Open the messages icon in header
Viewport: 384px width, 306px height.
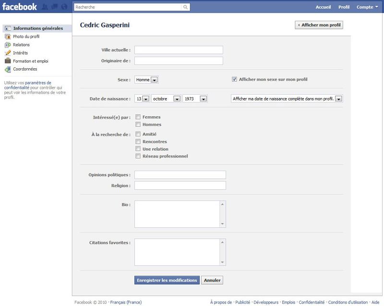(x=54, y=7)
